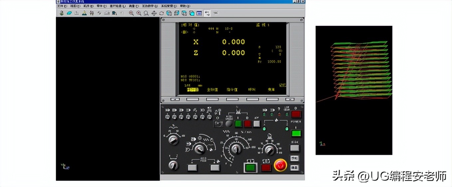Select highlighted 相对值 tab on CNC screen
The image size is (452, 187).
pyautogui.click(x=192, y=90)
